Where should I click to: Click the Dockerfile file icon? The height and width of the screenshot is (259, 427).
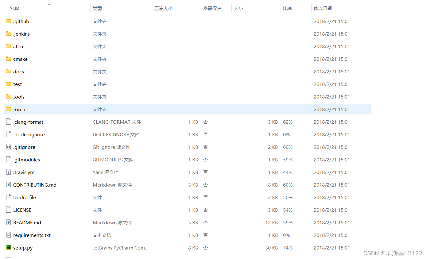(x=9, y=197)
